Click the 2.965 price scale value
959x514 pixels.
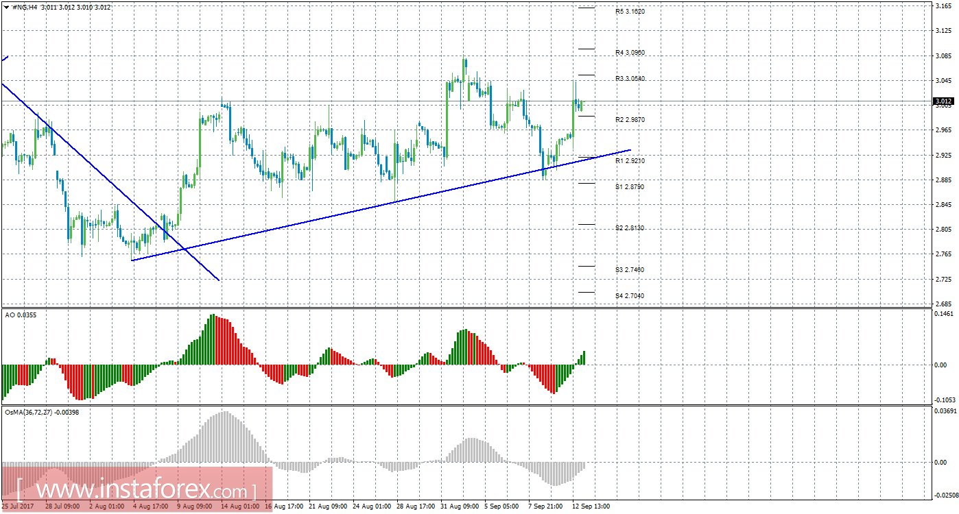(x=943, y=130)
